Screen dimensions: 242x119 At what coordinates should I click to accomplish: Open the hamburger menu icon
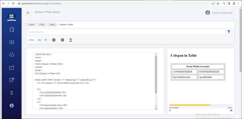28,13
